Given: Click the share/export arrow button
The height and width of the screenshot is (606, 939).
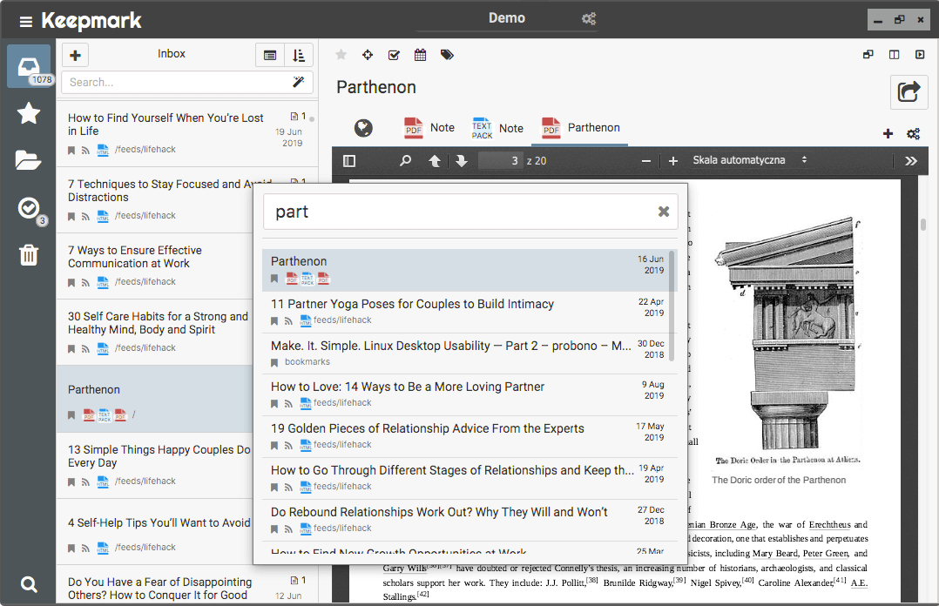Looking at the screenshot, I should [908, 91].
